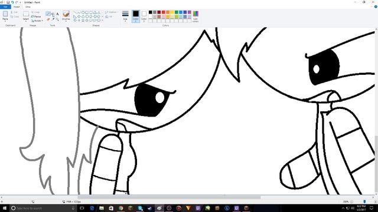Expand the Shapes gallery more arrow

[x=102, y=21]
